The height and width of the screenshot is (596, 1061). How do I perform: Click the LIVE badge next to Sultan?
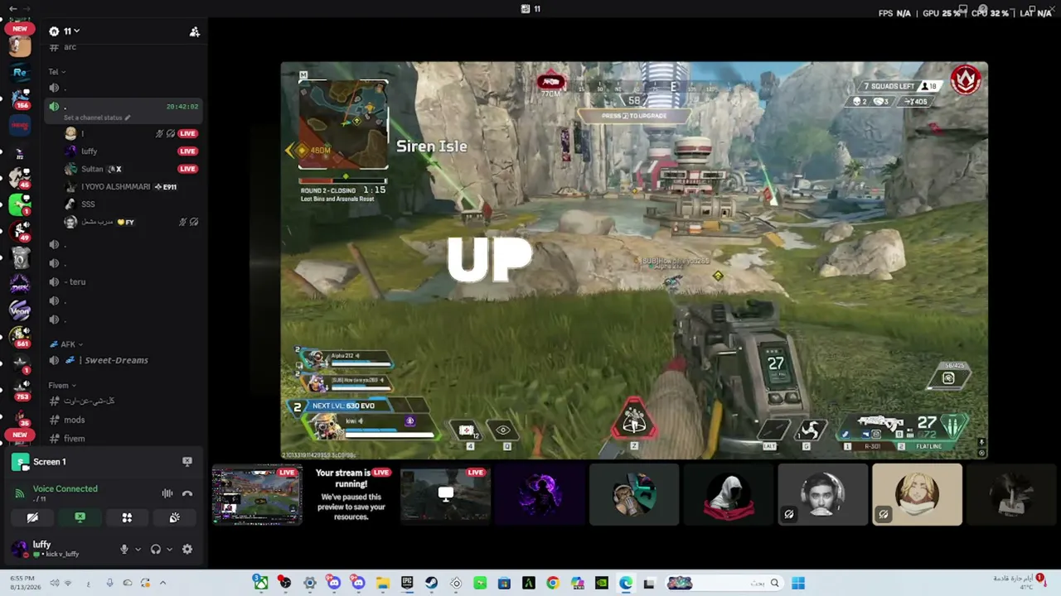[x=188, y=169]
